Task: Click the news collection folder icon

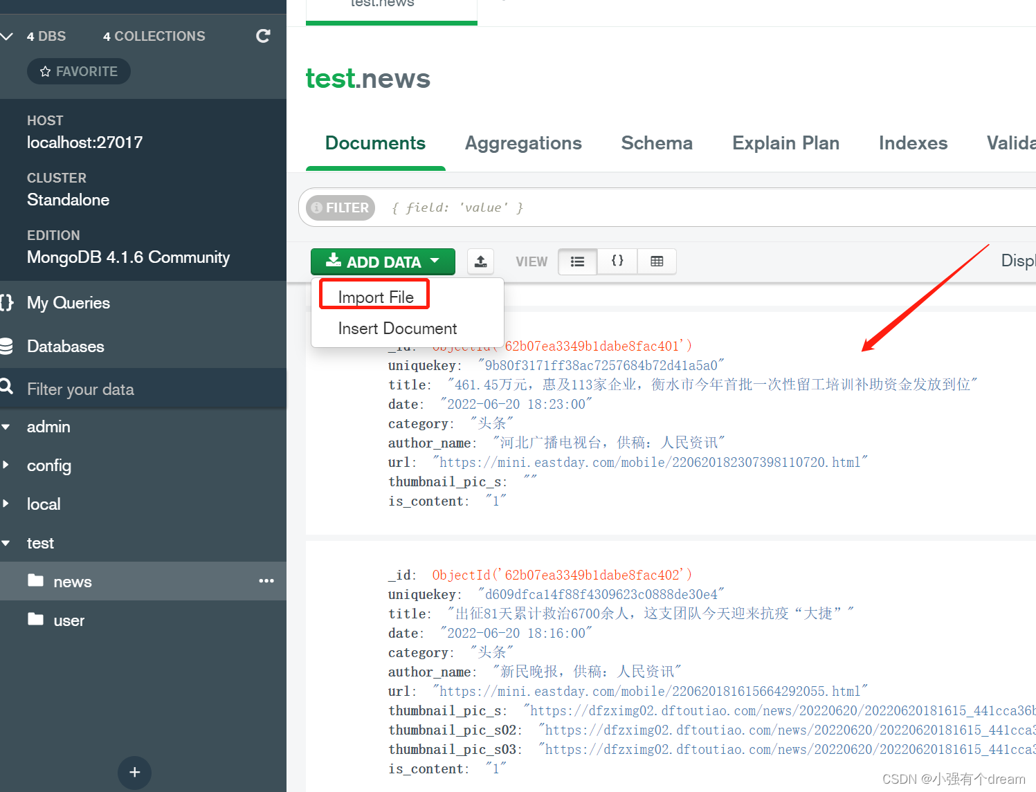Action: [x=35, y=580]
